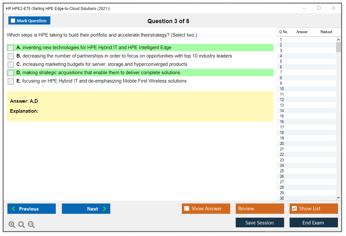Maximize the exam window
Viewport: 346px width, 236px height.
coord(319,8)
